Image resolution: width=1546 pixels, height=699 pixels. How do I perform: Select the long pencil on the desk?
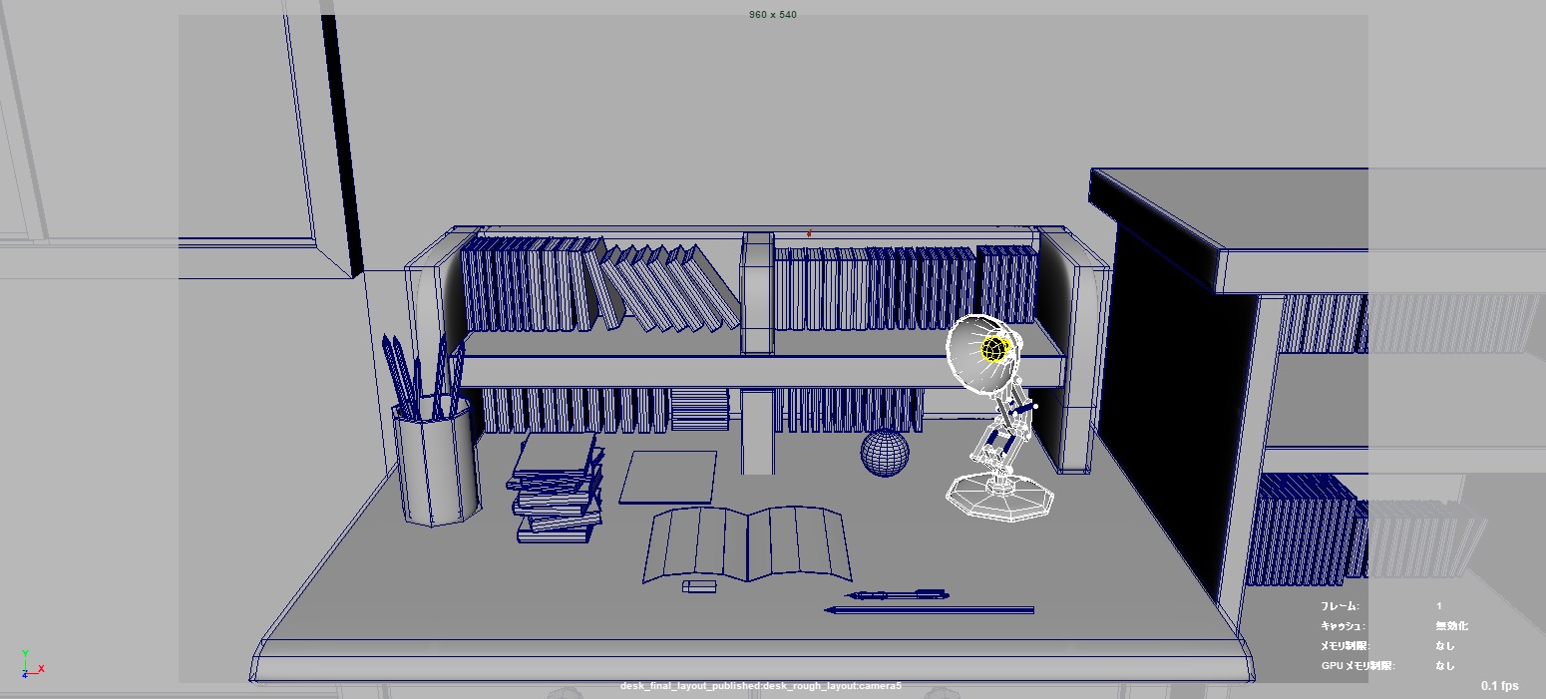tap(930, 609)
